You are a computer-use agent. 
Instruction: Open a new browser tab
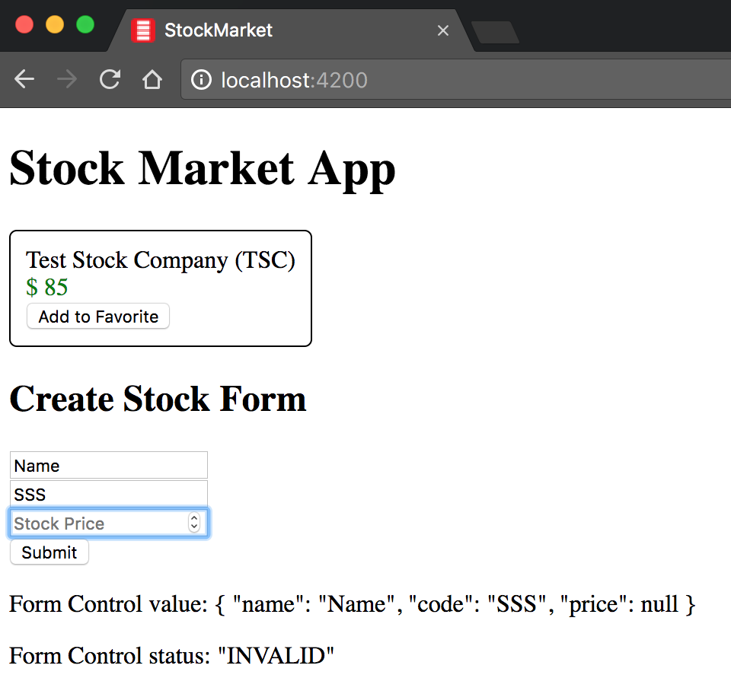tap(495, 32)
